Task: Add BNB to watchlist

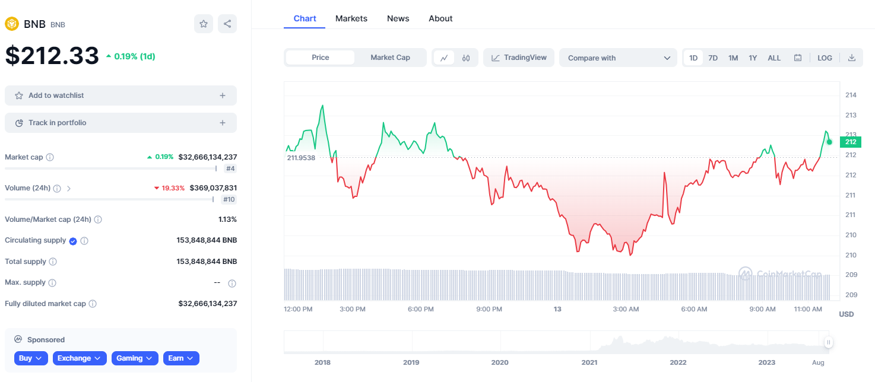Action: (121, 95)
